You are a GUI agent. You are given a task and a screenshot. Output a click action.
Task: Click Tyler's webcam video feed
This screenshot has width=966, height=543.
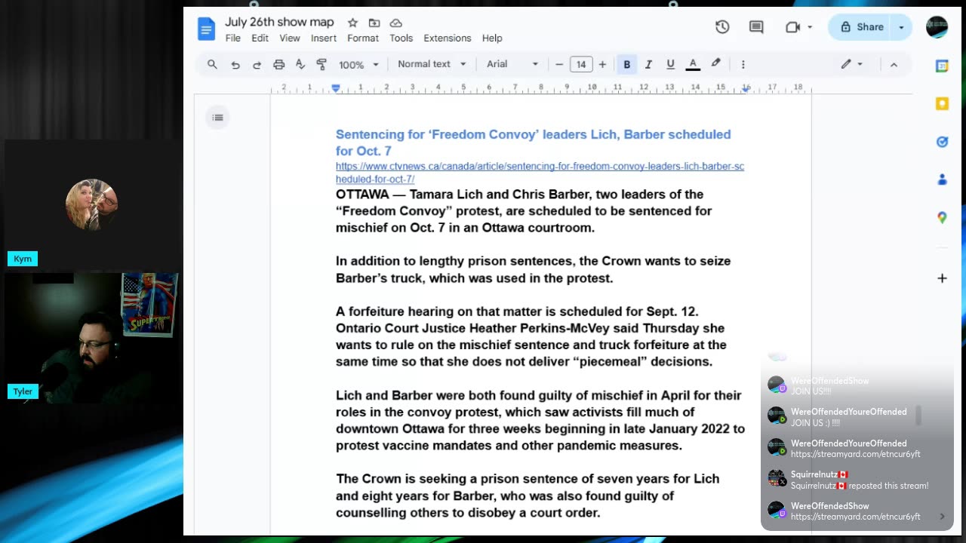(x=91, y=338)
